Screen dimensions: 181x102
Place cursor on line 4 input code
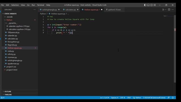click(64, 25)
